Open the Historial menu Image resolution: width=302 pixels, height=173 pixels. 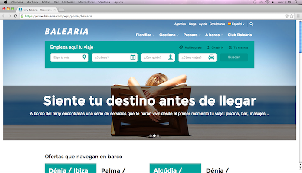coord(69,2)
